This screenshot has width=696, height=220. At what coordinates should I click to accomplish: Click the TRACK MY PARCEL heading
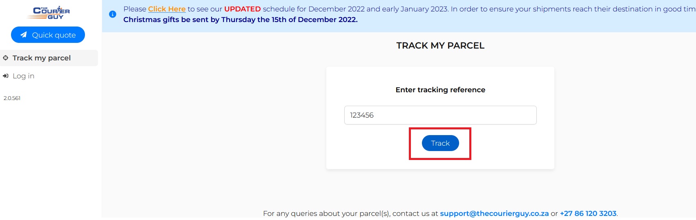[440, 46]
